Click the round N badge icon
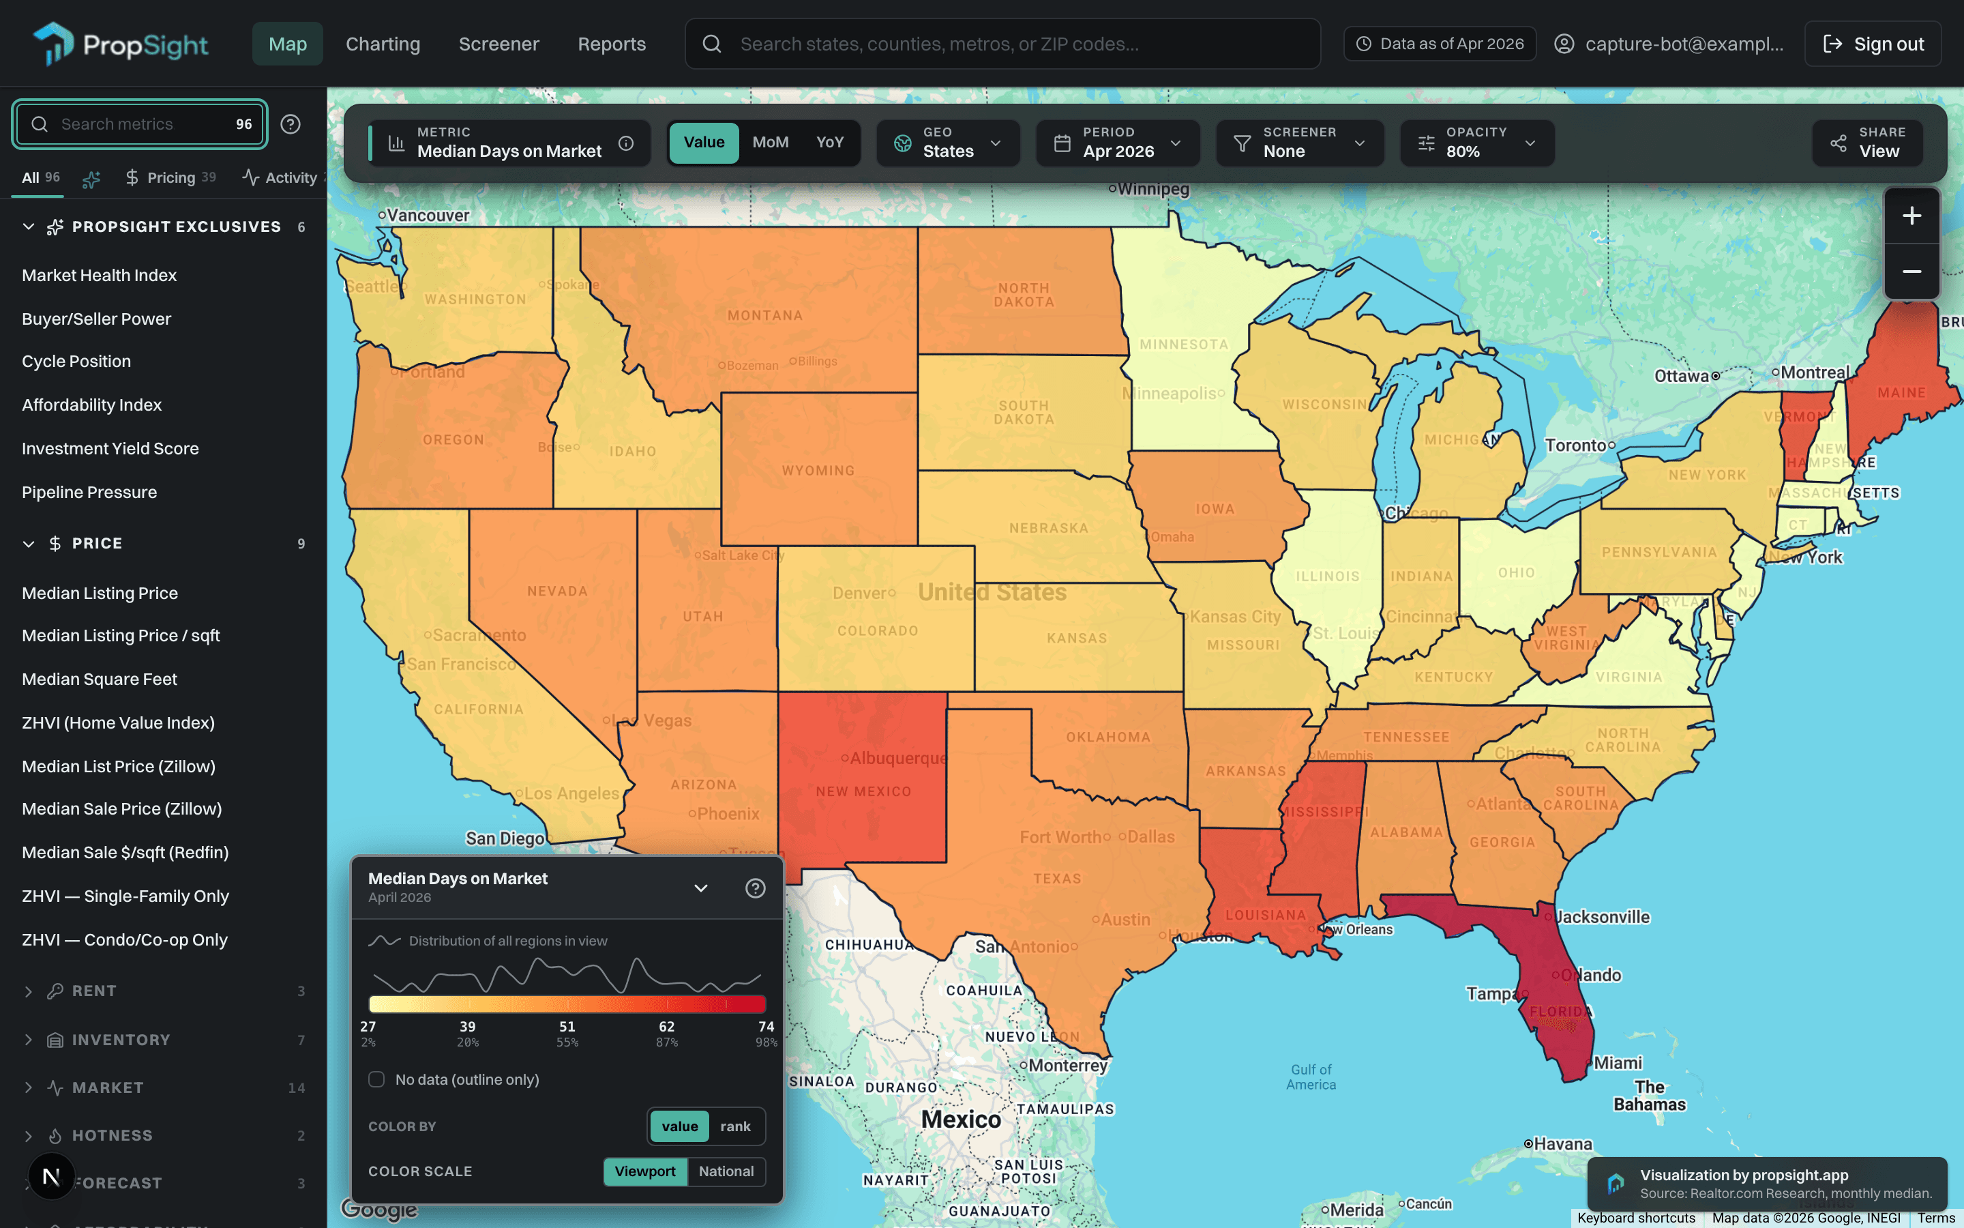Screen dimensions: 1964x1228 point(51,1176)
